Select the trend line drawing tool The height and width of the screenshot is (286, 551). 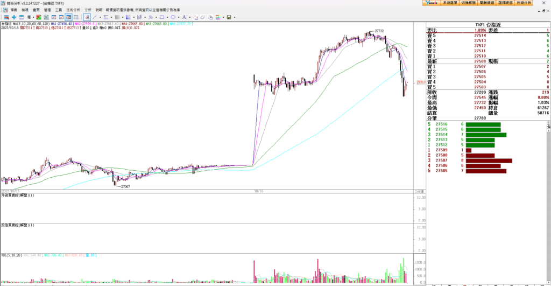(x=93, y=17)
